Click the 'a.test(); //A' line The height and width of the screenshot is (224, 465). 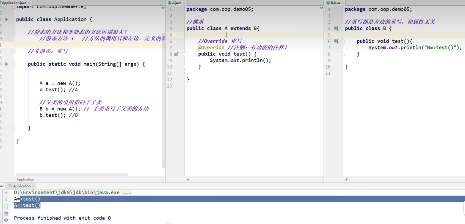point(59,89)
